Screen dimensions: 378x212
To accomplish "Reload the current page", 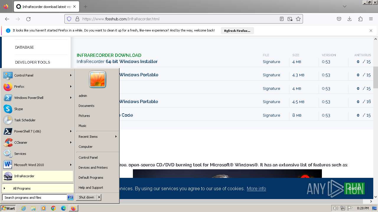I will click(x=28, y=19).
